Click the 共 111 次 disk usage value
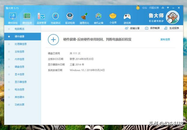 coord(75,53)
